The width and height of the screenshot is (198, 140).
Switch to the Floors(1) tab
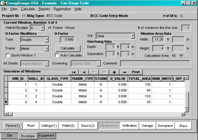[13, 126]
